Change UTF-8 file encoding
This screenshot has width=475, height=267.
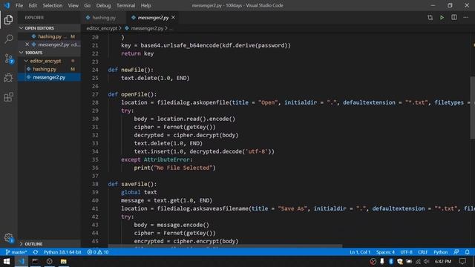406,252
